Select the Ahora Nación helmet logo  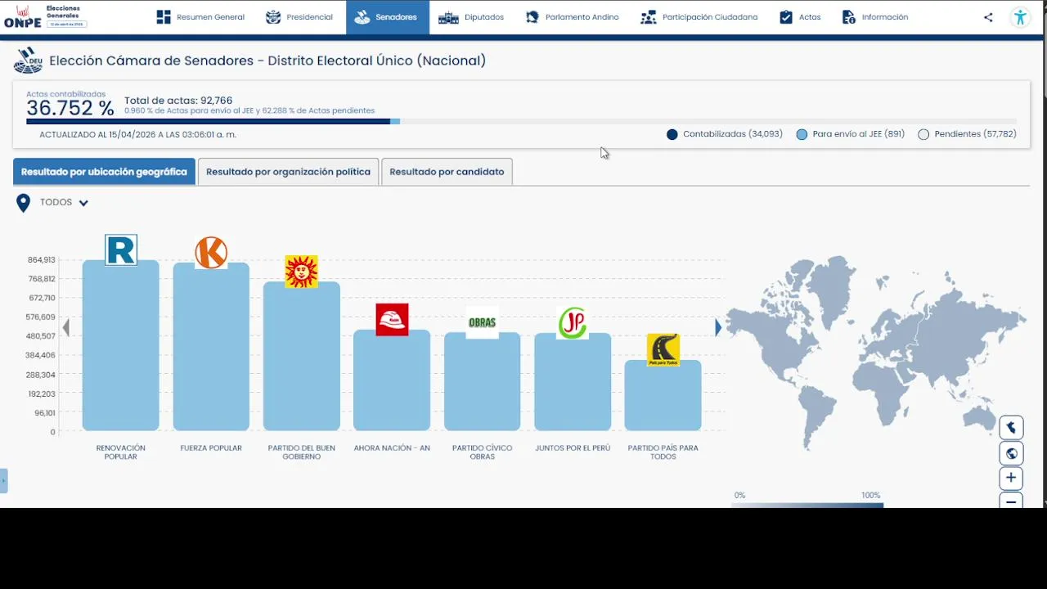[x=392, y=320]
